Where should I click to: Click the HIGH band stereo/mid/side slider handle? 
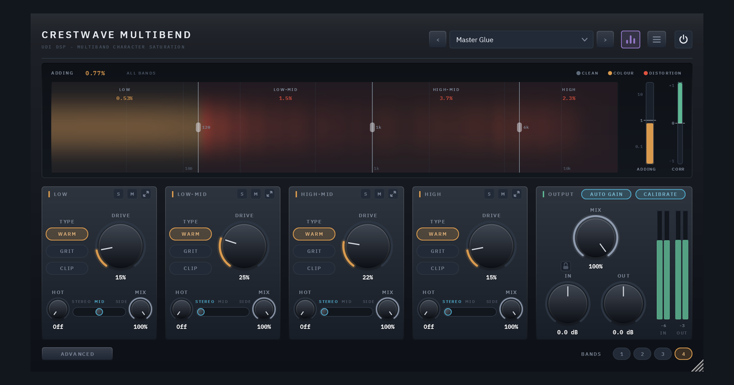point(448,312)
